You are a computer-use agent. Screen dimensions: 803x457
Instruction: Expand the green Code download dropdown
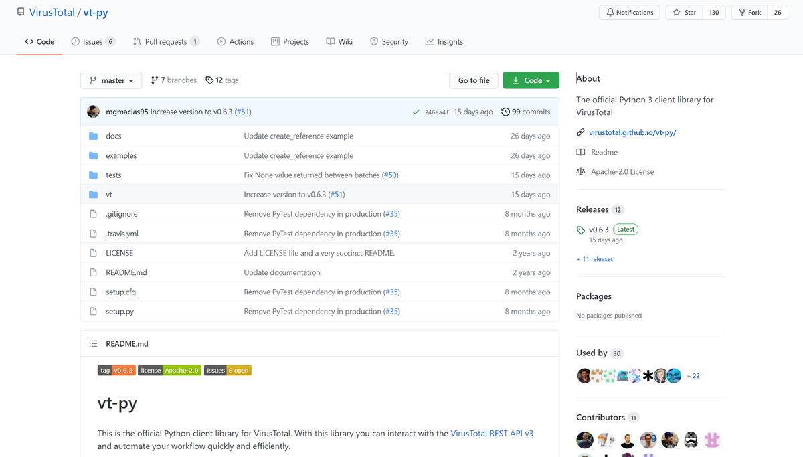point(531,80)
